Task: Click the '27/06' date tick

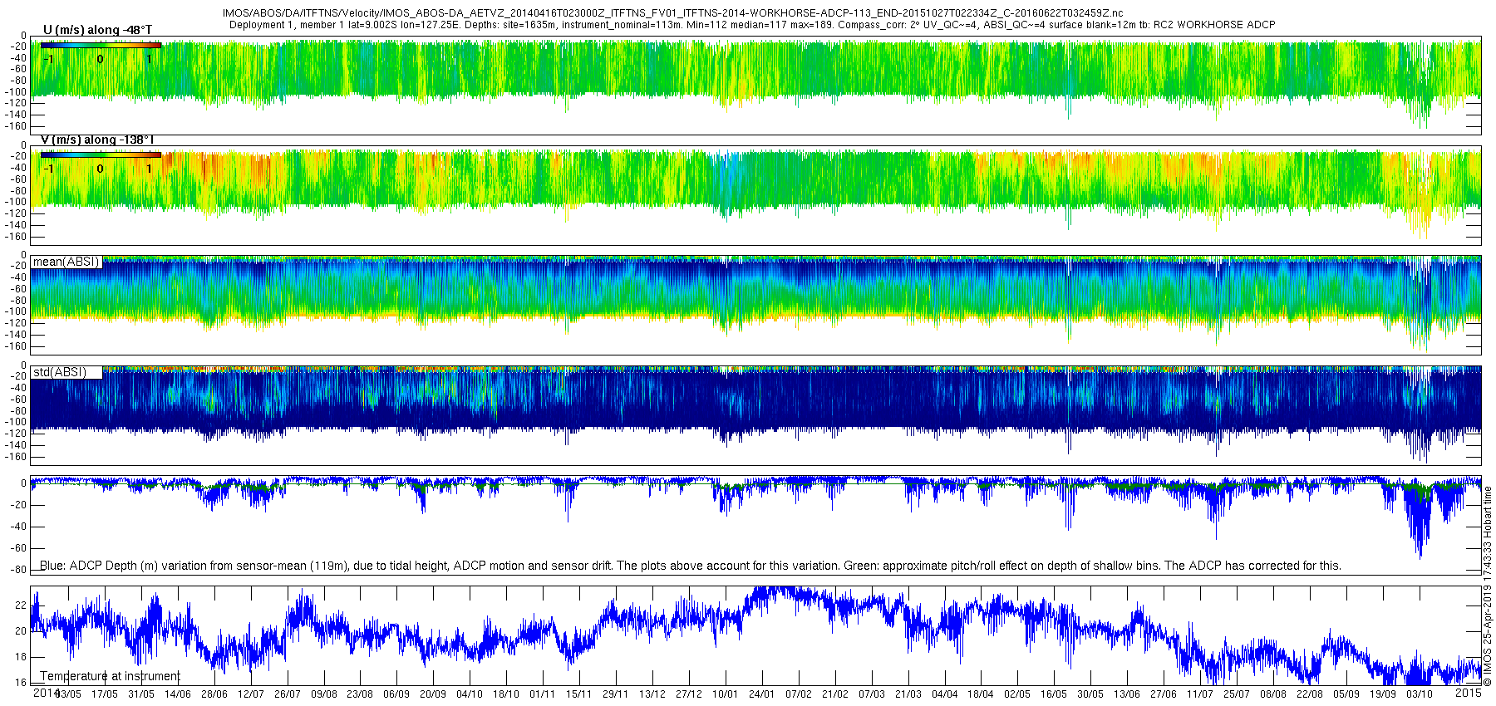Action: [1164, 694]
